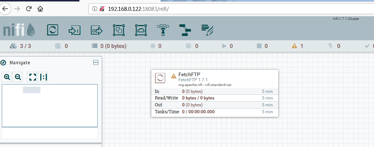Select the FetchFTP processor name
The image size is (374, 147).
(x=189, y=74)
